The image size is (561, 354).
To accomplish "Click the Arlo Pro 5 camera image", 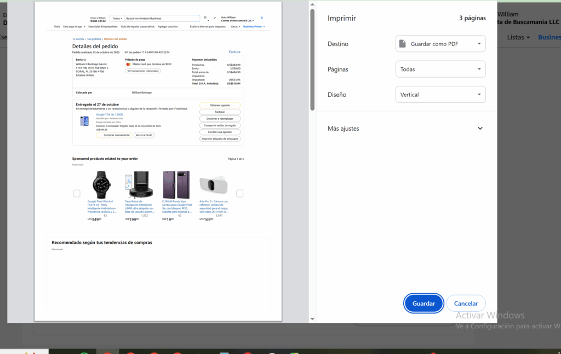I will tap(214, 185).
